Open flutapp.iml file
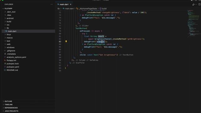The height and width of the screenshot is (113, 201). (11, 60)
